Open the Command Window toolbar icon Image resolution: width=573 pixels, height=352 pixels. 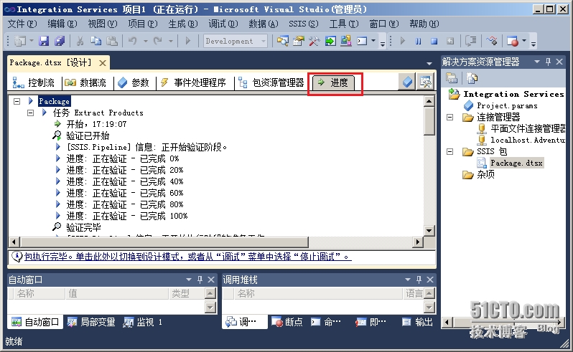point(362,41)
